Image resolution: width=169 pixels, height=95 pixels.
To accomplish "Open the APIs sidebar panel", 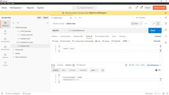I will point(5,32).
